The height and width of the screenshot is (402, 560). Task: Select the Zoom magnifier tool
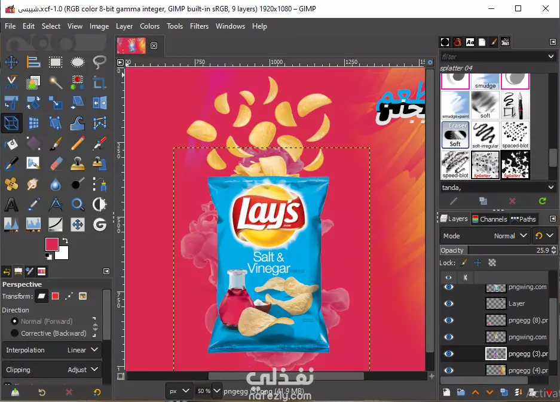click(x=78, y=204)
